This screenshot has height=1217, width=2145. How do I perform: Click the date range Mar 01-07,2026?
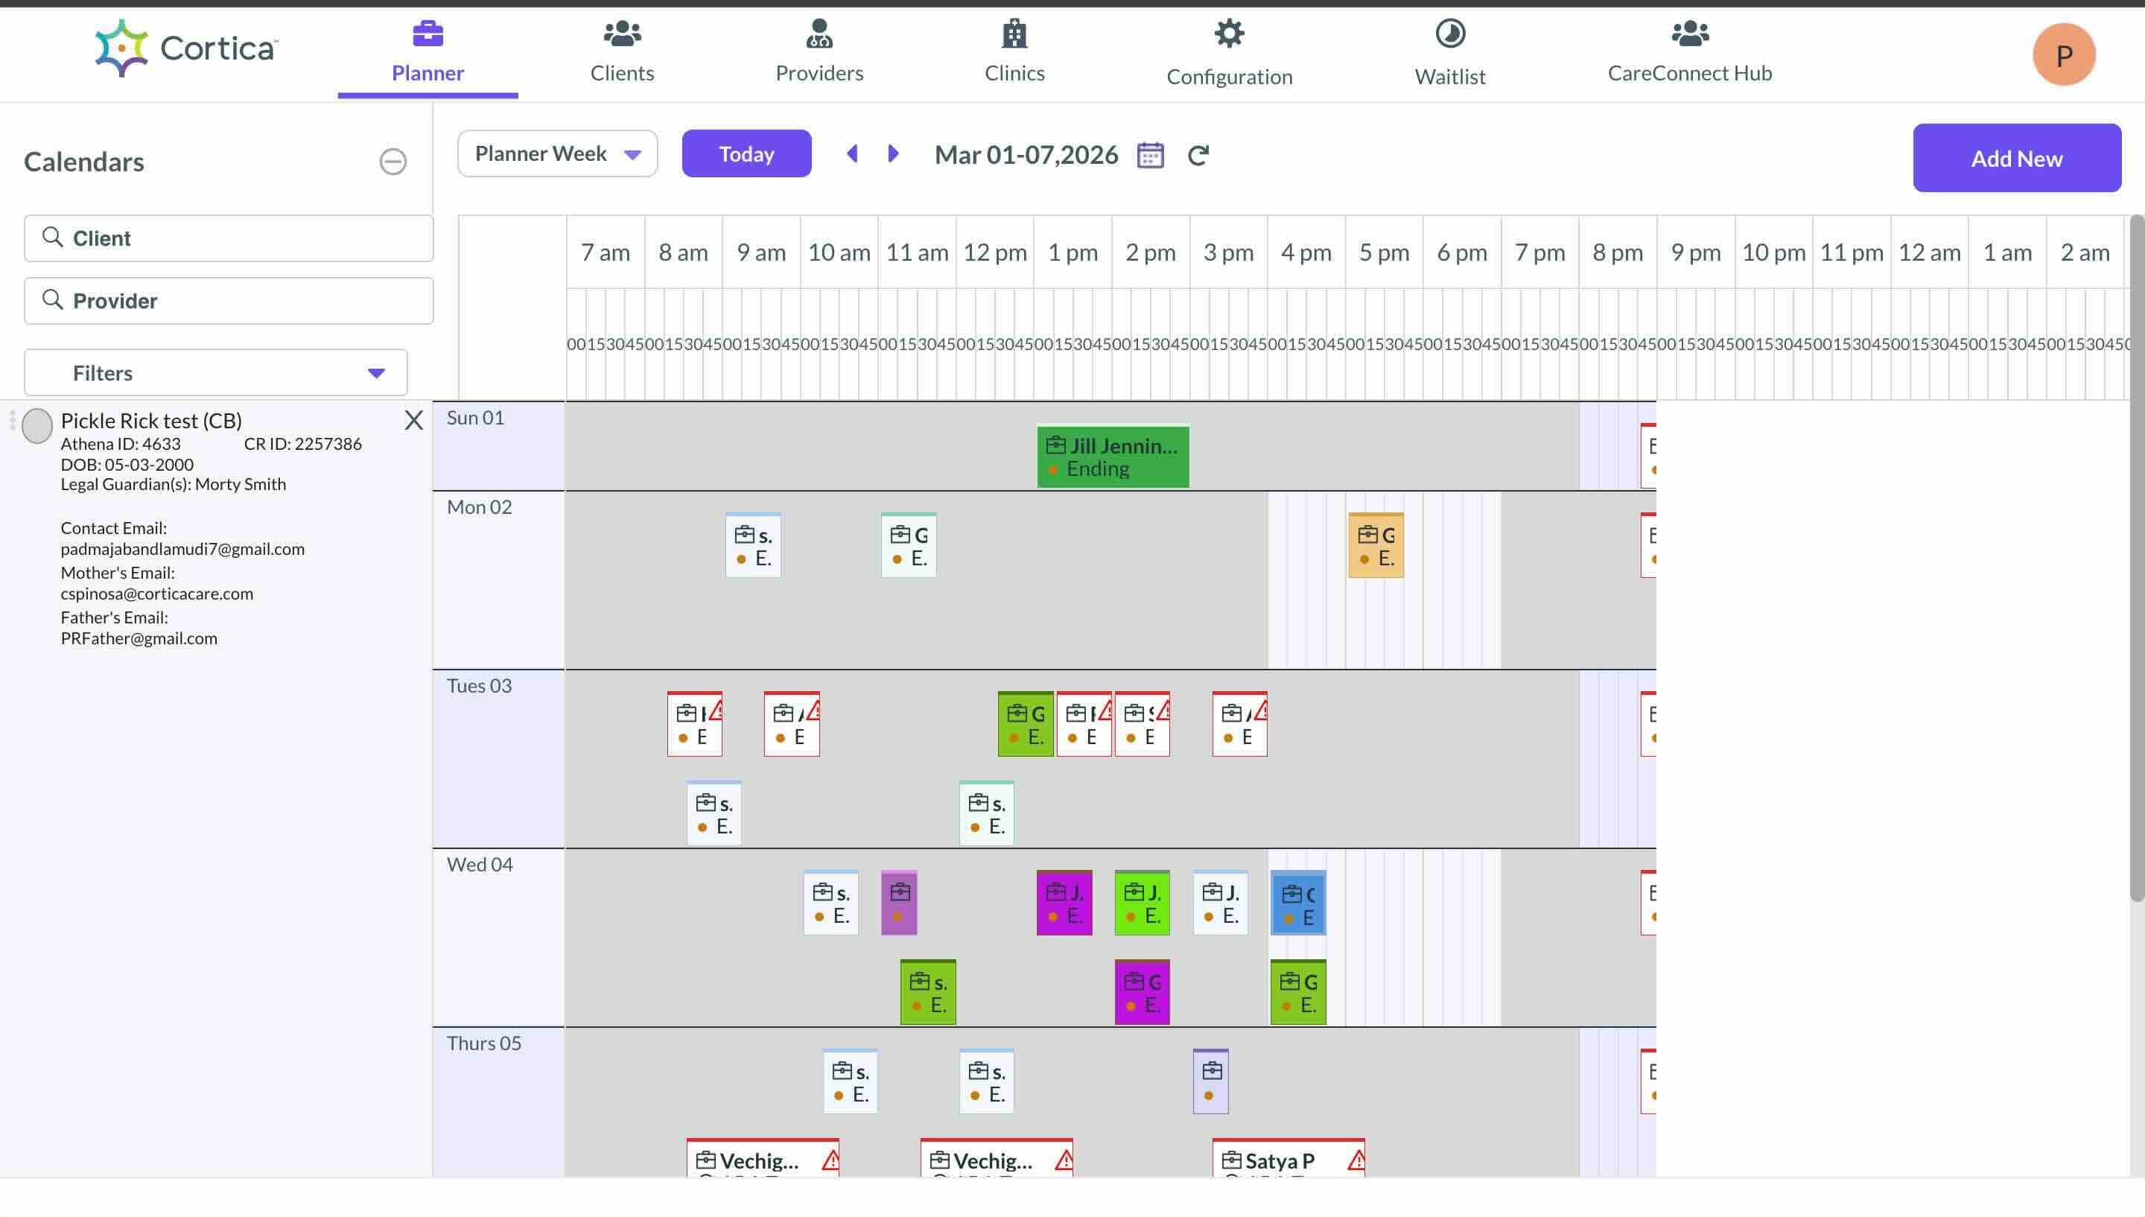point(1026,155)
